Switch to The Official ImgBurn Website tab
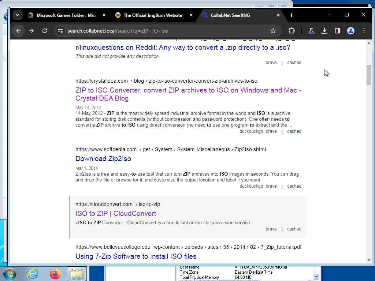This screenshot has width=375, height=281. (x=153, y=15)
